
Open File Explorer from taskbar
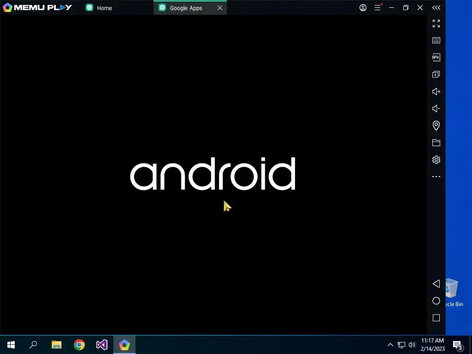(x=57, y=345)
